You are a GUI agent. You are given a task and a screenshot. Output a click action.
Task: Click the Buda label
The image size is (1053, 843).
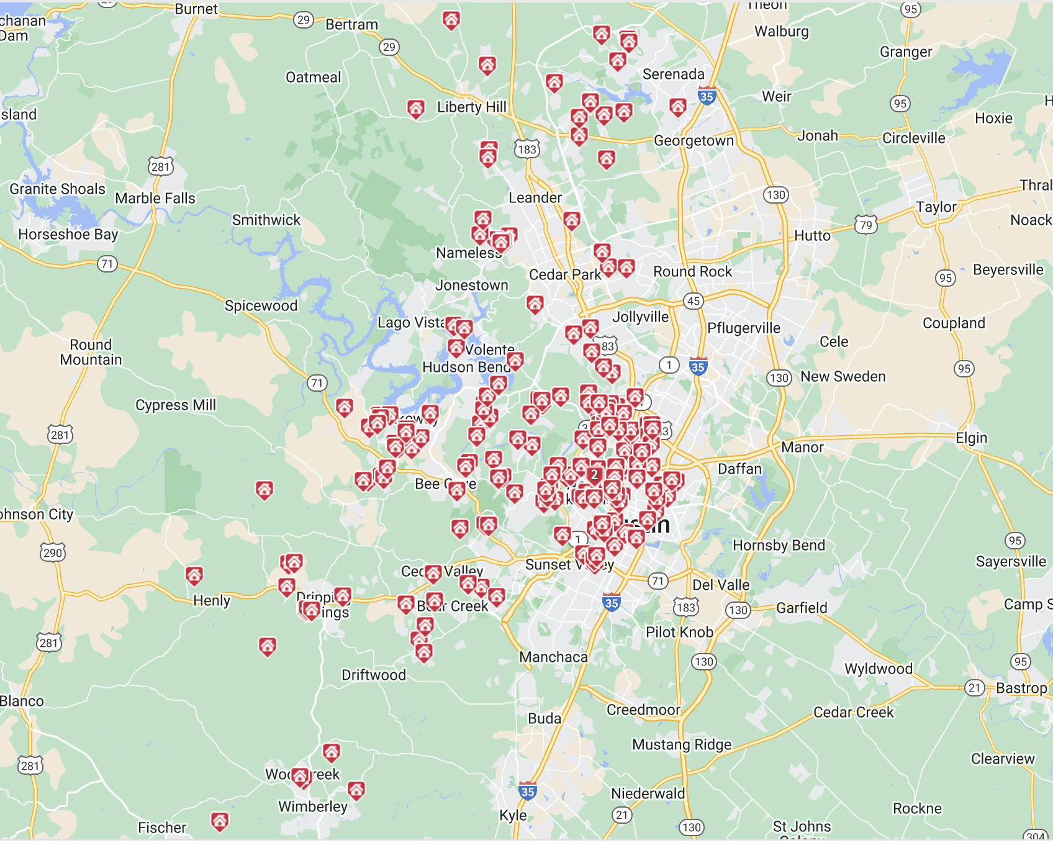(x=545, y=719)
